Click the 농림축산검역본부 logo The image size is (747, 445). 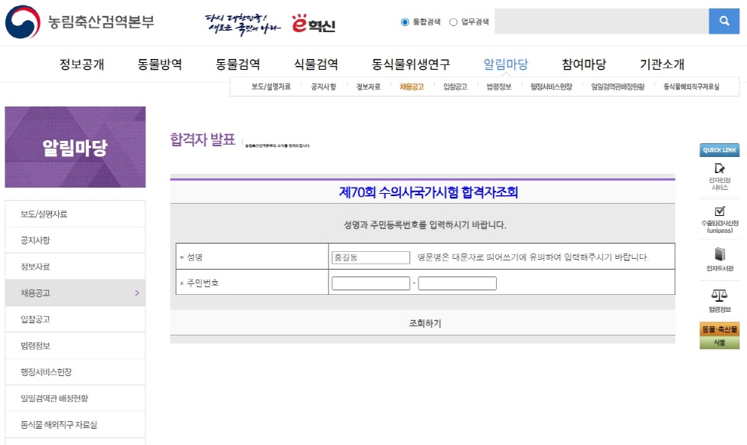pos(80,22)
